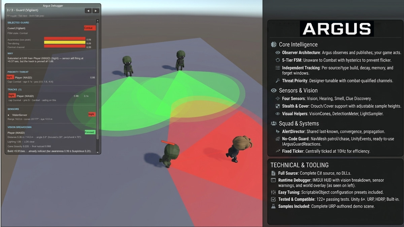Click the eye icon beside Observer Architecture
This screenshot has width=404, height=227.
[x=278, y=53]
